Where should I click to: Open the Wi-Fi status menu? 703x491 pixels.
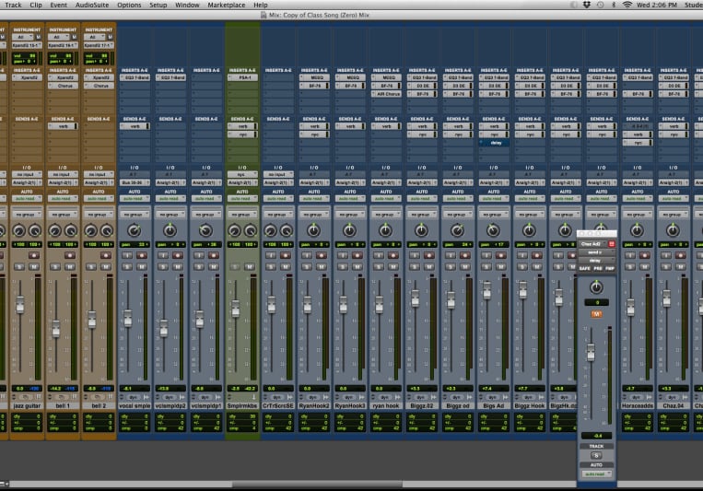click(627, 5)
